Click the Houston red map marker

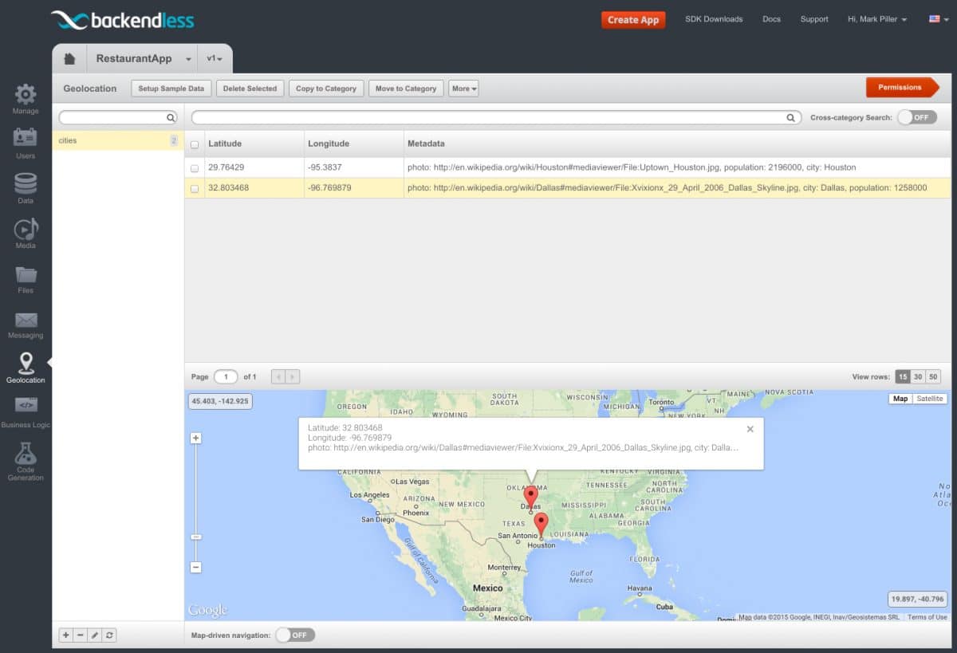[541, 525]
